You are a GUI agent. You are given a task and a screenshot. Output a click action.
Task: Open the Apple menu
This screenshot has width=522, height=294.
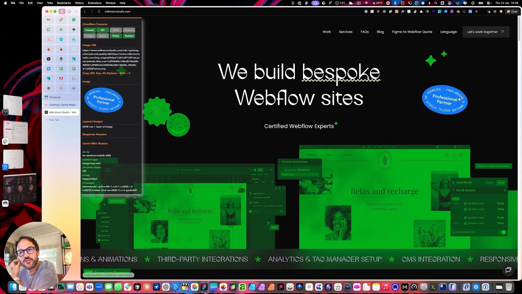(x=5, y=3)
